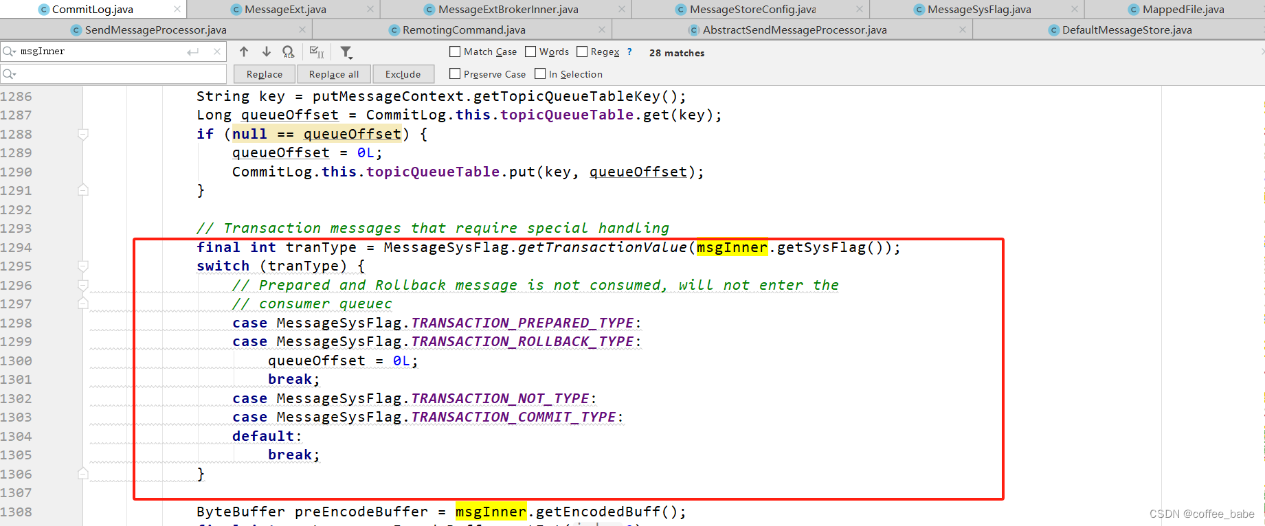Open search history magnifier in find field
This screenshot has height=526, width=1265.
10,52
